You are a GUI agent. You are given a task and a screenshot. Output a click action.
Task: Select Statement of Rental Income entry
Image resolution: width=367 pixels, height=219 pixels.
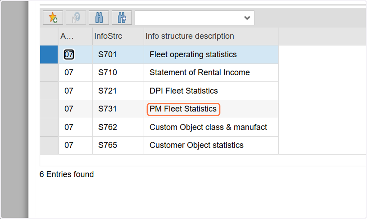point(211,73)
